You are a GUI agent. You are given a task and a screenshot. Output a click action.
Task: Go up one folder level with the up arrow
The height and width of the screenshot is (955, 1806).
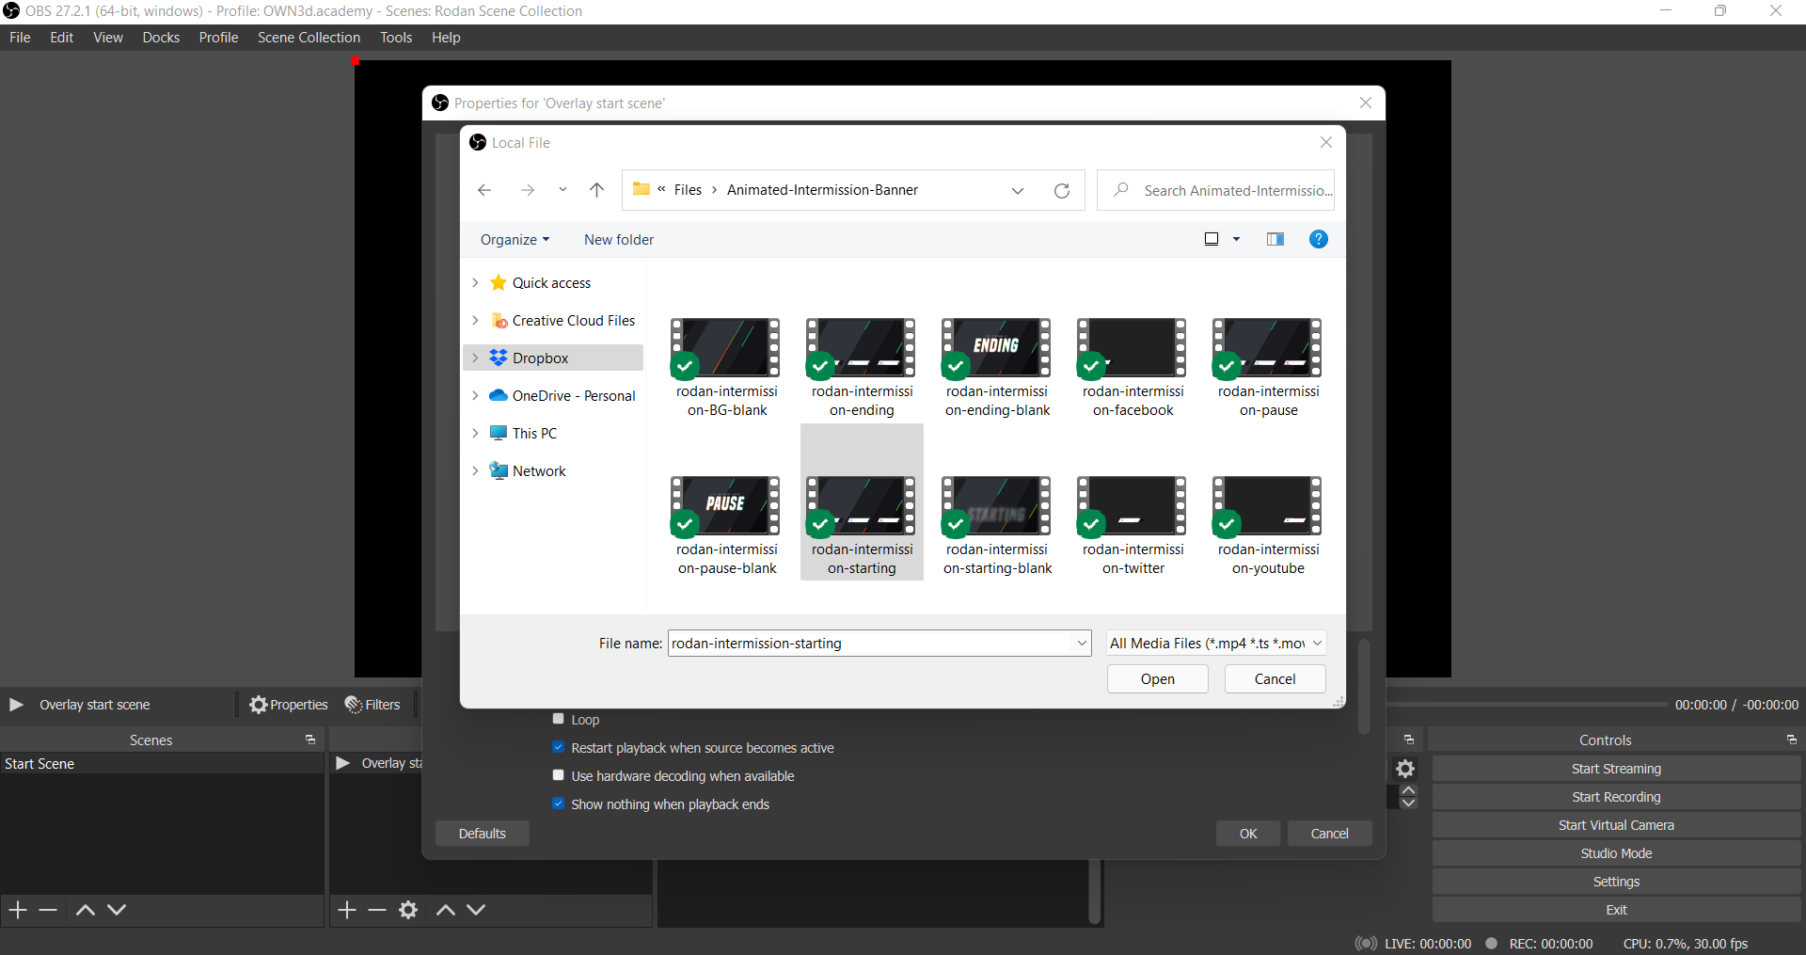click(596, 190)
